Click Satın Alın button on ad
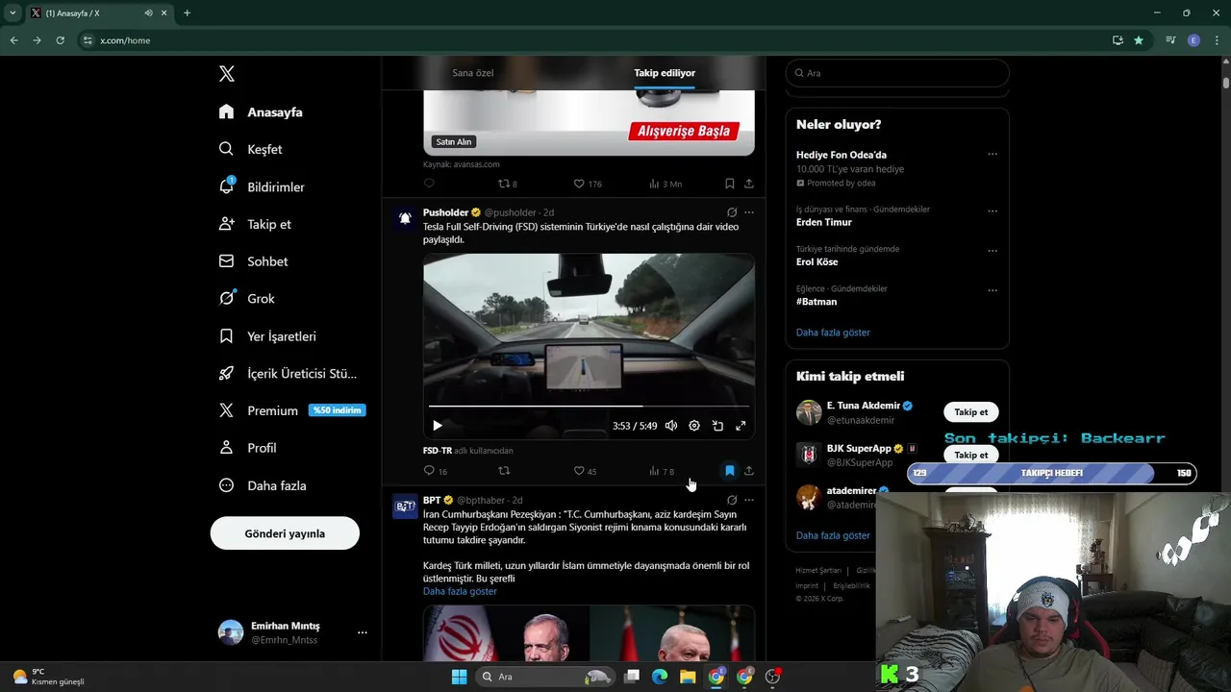This screenshot has width=1231, height=692. click(454, 141)
